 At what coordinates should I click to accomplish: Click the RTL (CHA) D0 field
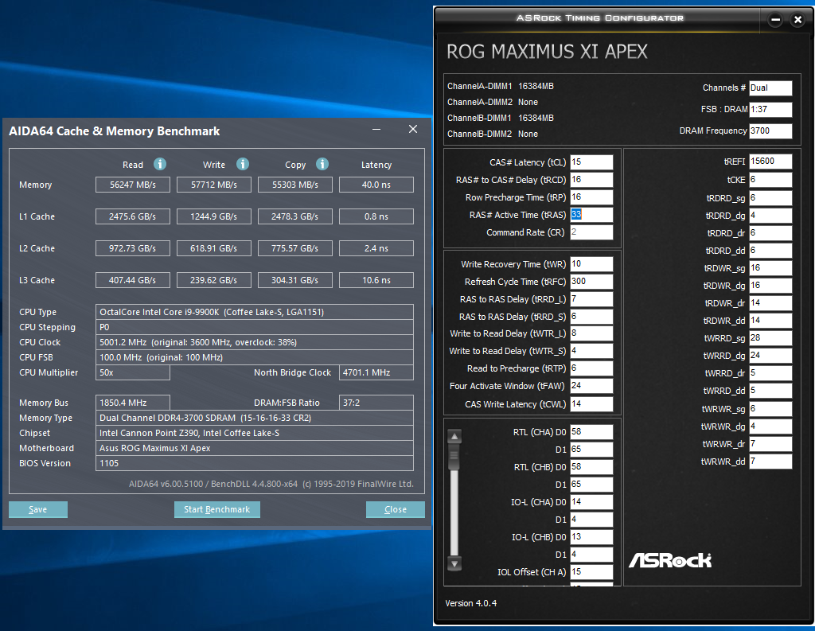(x=591, y=432)
